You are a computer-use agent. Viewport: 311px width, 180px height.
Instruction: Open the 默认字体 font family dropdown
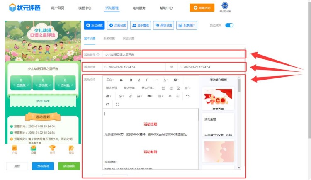point(131,88)
